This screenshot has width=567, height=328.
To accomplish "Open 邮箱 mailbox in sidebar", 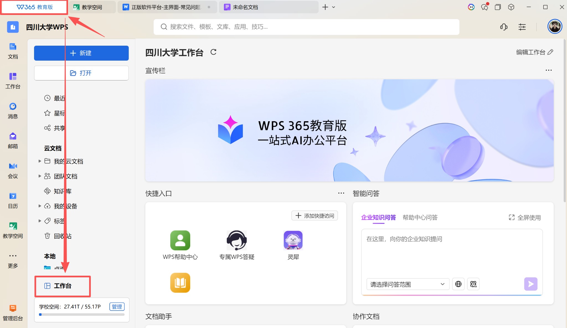I will [13, 141].
